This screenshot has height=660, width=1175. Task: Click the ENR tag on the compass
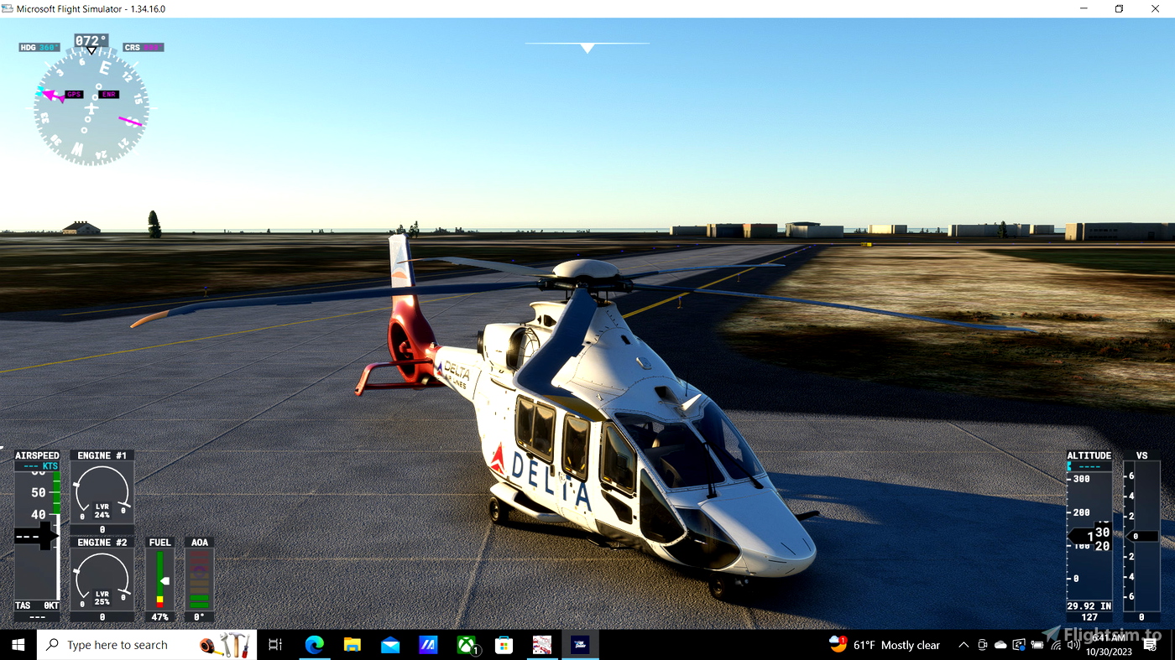(109, 95)
